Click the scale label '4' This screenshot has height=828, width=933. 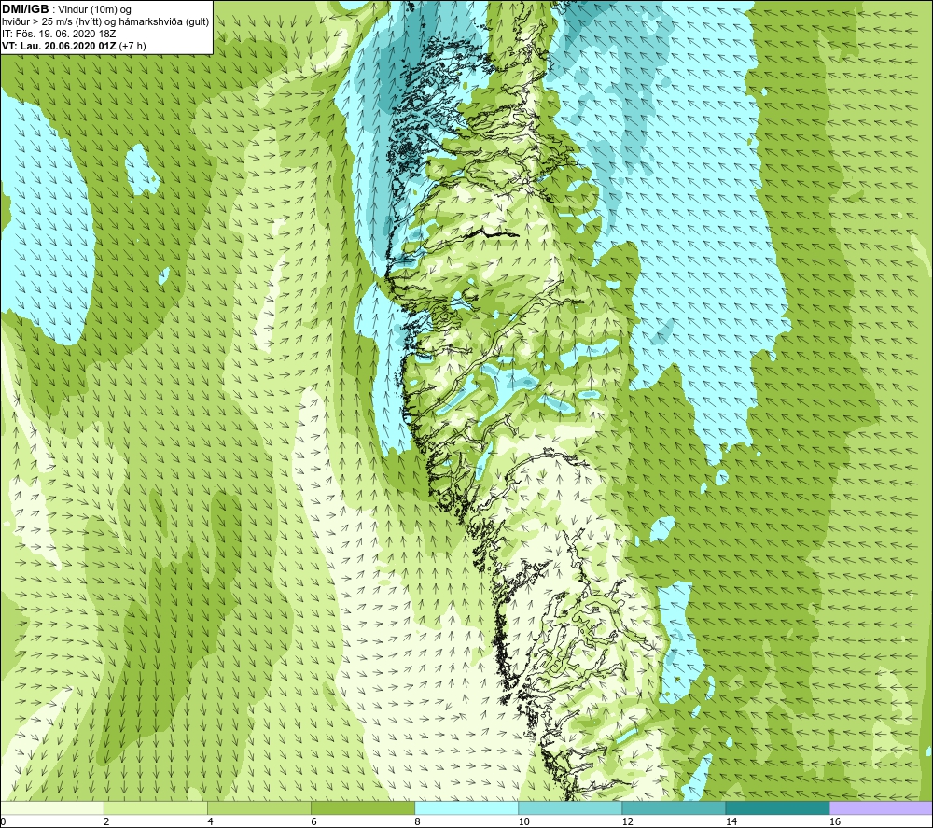coord(210,822)
